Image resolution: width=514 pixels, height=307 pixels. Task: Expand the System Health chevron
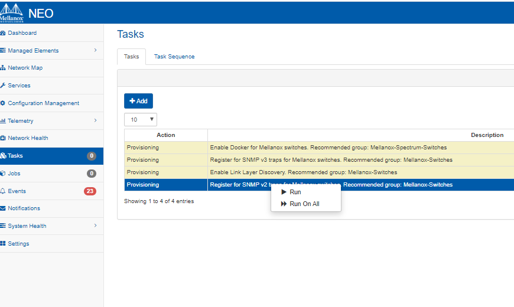click(95, 226)
